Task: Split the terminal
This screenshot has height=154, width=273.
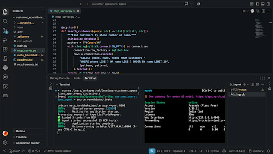Action: point(252,84)
